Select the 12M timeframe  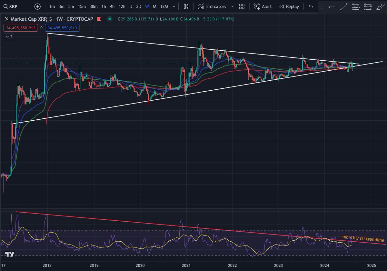(x=164, y=6)
